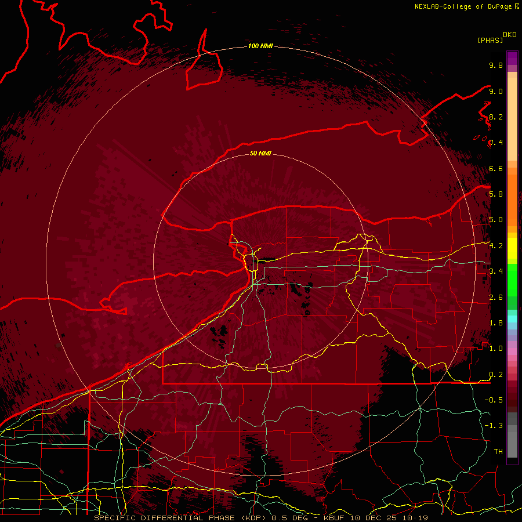Click the cyan segment of the color bar

(512, 318)
